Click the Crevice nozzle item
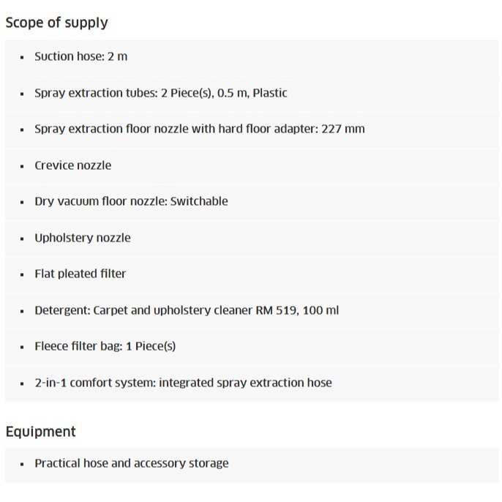The height and width of the screenshot is (502, 502). [72, 165]
